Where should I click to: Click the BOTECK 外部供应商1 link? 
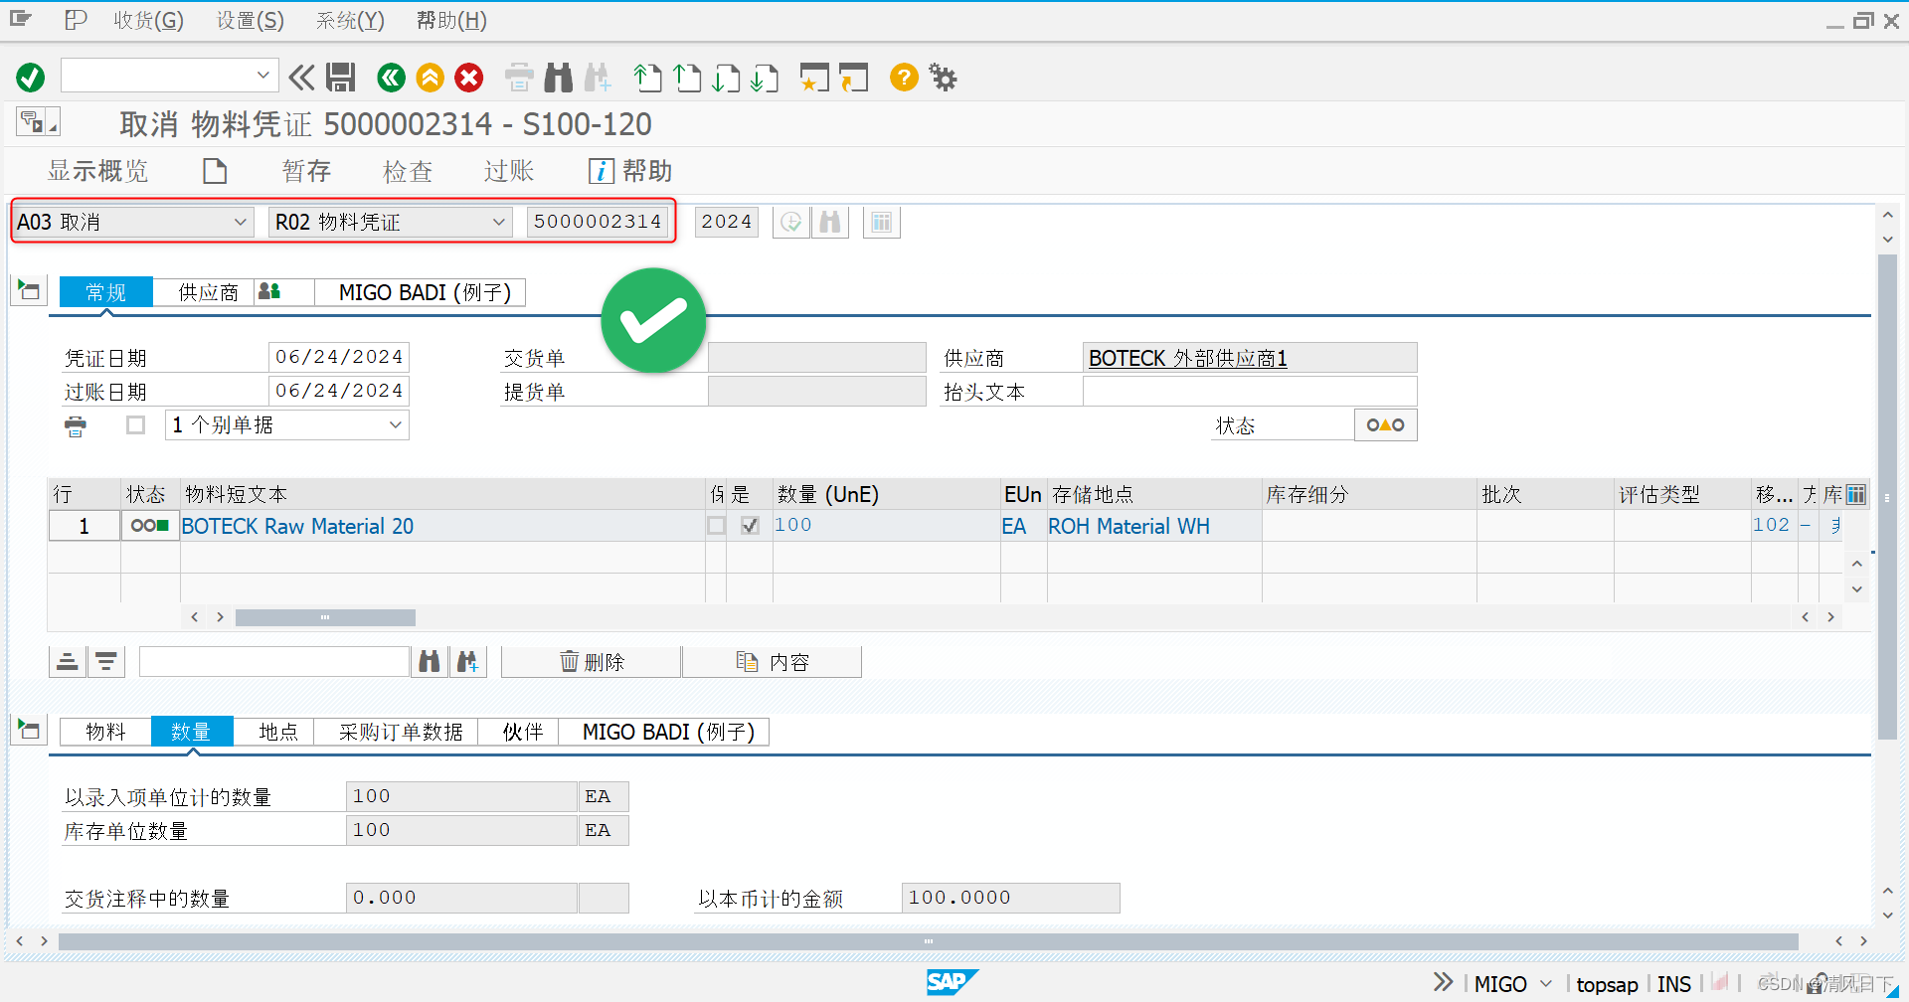point(1187,358)
